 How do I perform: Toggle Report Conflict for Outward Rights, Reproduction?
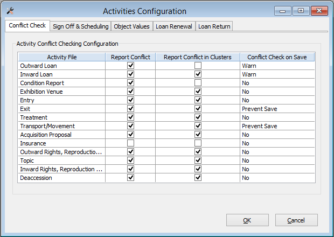130,152
